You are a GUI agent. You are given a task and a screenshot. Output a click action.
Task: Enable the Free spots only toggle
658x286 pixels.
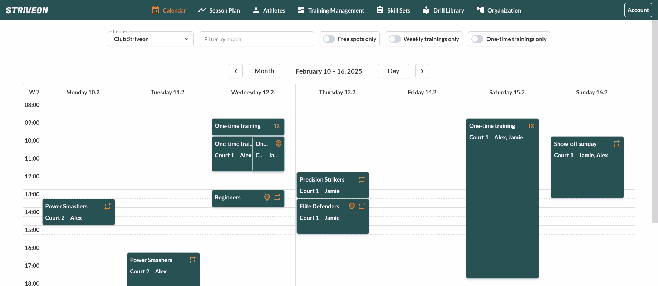click(329, 39)
